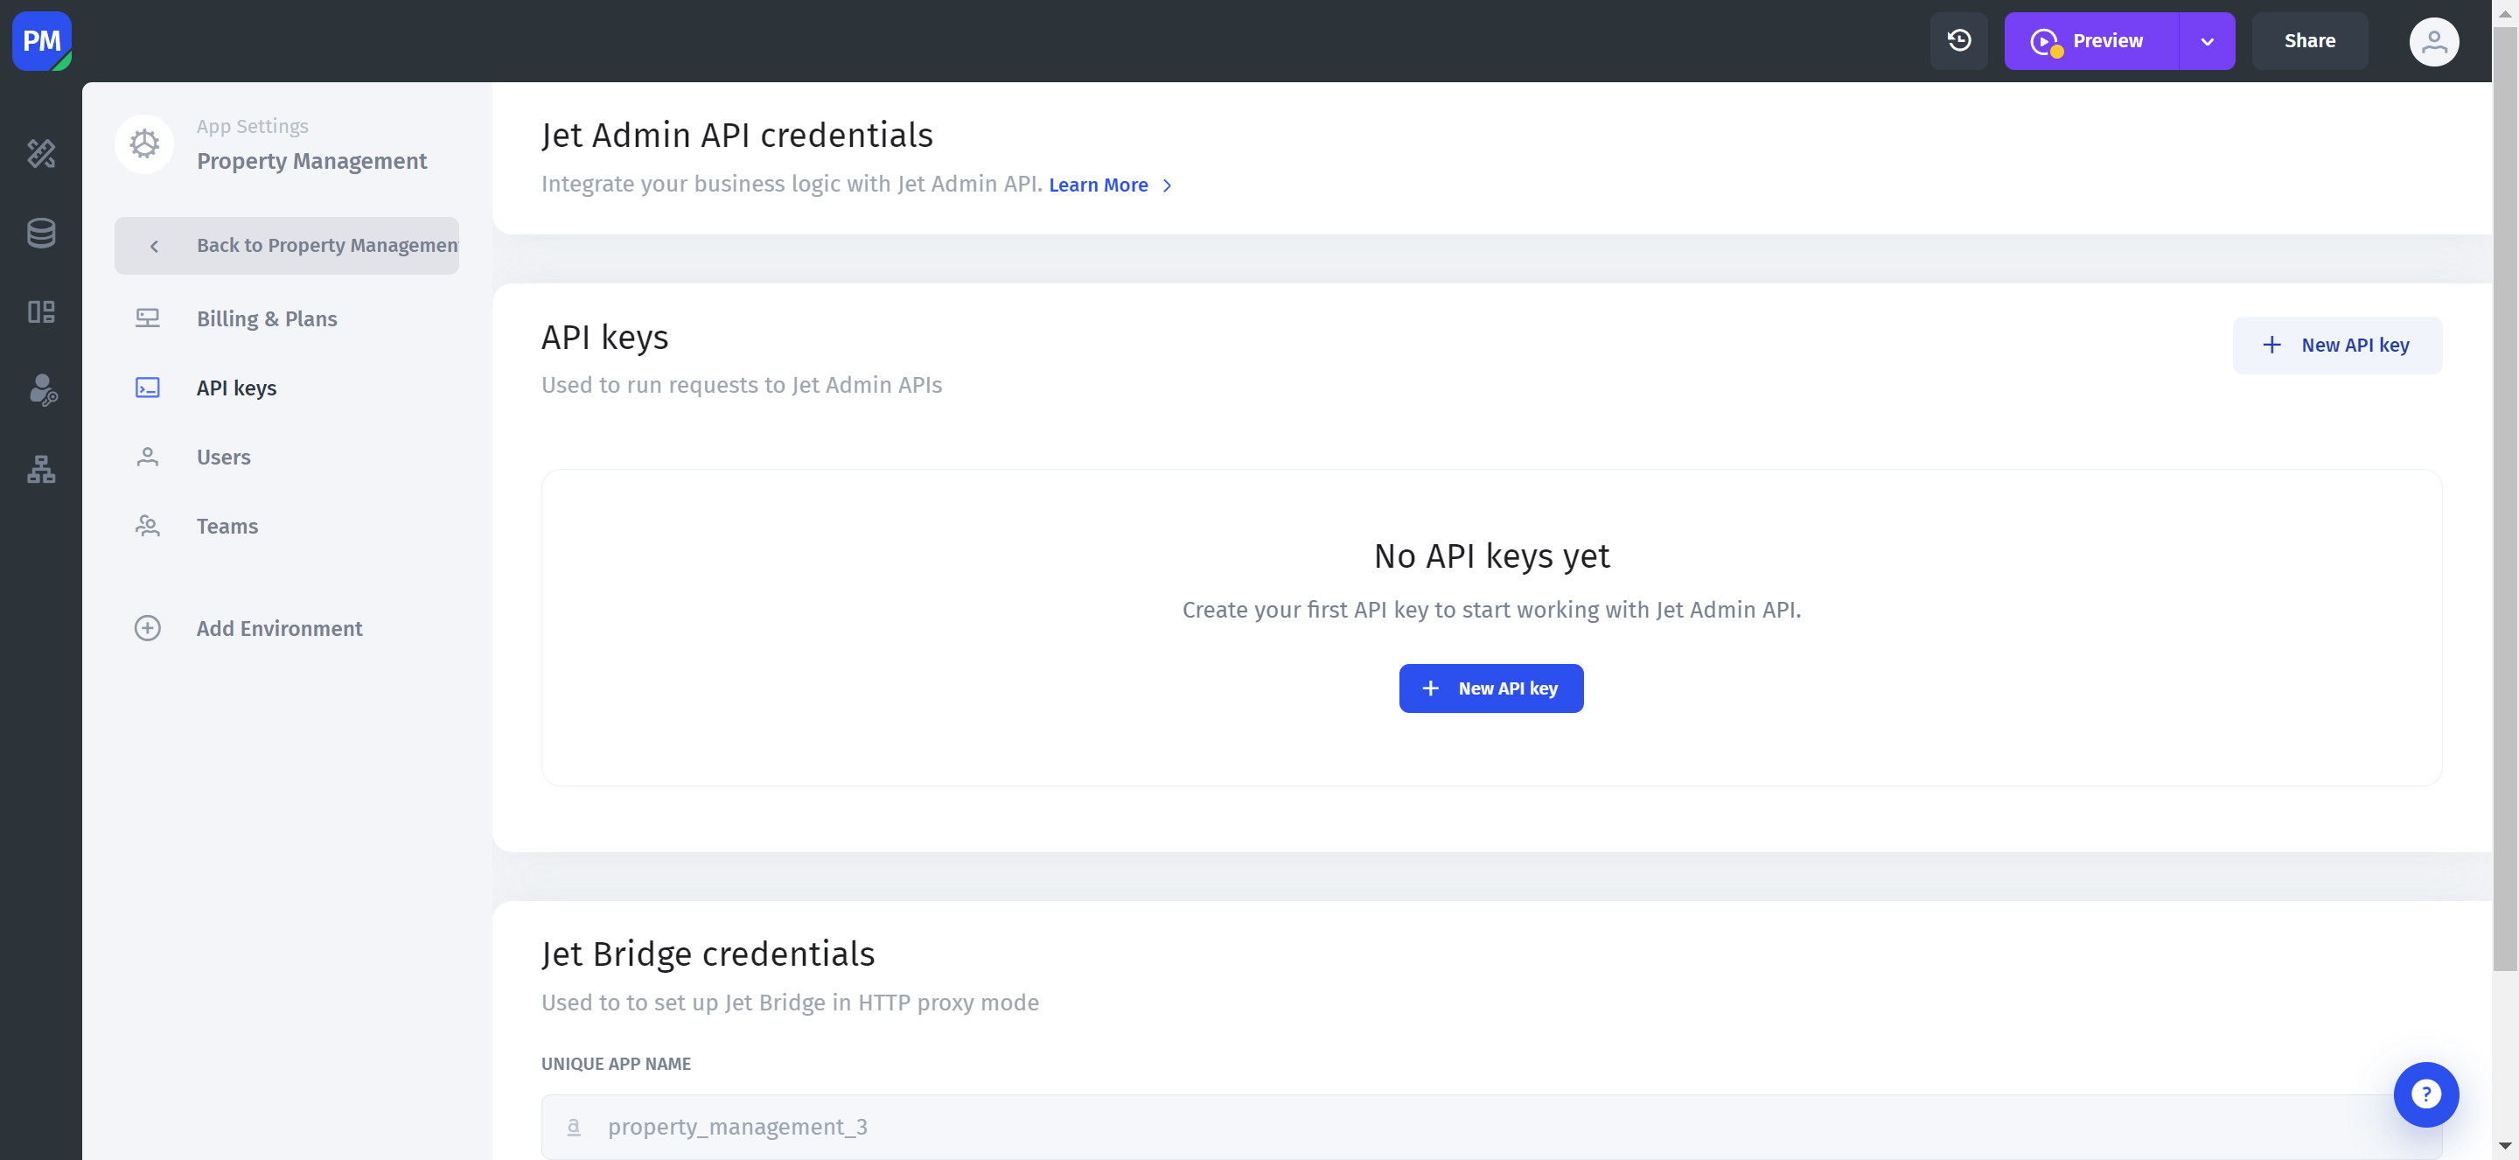Go back to Property Management
Image resolution: width=2519 pixels, height=1160 pixels.
pyautogui.click(x=287, y=246)
